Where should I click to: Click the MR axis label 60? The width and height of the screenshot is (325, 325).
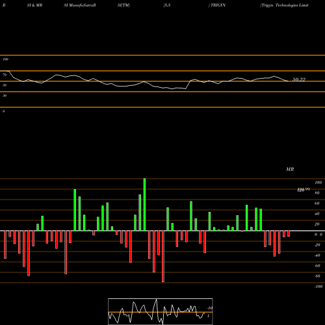click(x=317, y=203)
